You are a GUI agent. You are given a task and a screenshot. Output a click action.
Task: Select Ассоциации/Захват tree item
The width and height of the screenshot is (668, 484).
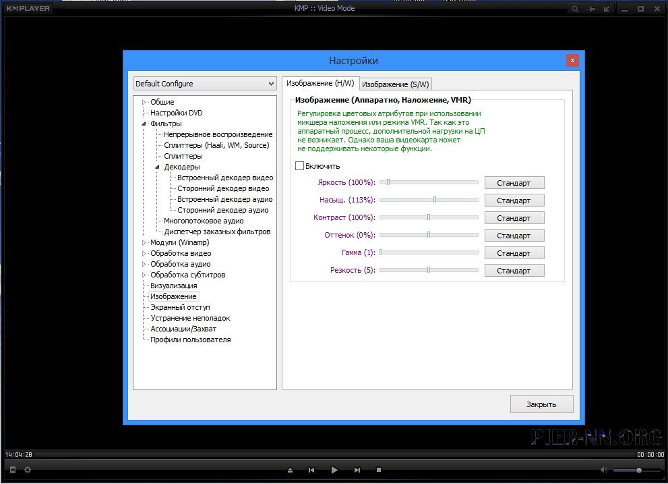[x=183, y=329]
